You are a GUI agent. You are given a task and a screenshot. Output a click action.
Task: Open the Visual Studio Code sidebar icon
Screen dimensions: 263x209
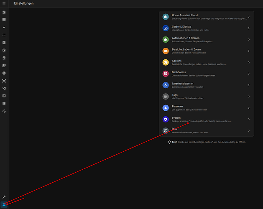(4, 88)
